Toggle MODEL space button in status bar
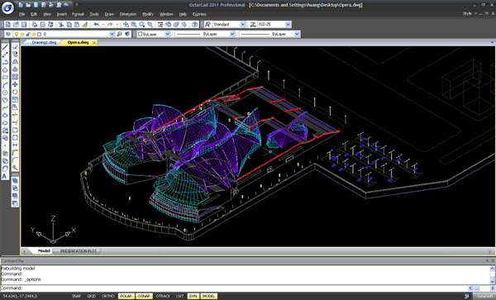The image size is (496, 300). (x=209, y=296)
